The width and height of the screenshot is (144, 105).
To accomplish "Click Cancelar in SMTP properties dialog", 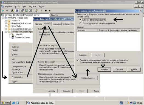I will [x=67, y=91].
